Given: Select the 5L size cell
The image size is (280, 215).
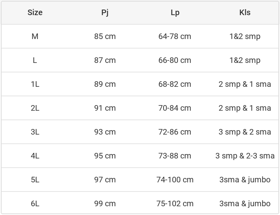Looking at the screenshot, I should click(35, 180).
